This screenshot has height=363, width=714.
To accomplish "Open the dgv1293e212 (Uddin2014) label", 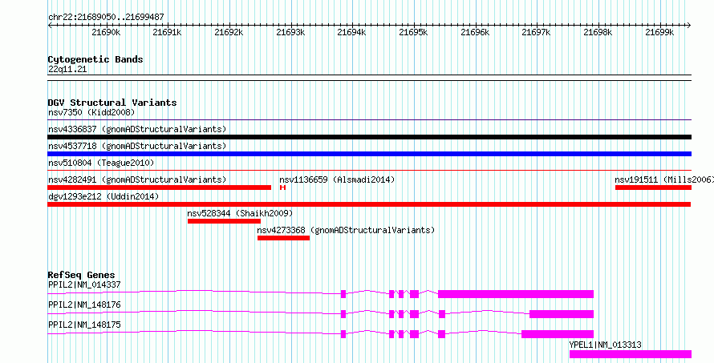I will pyautogui.click(x=103, y=196).
